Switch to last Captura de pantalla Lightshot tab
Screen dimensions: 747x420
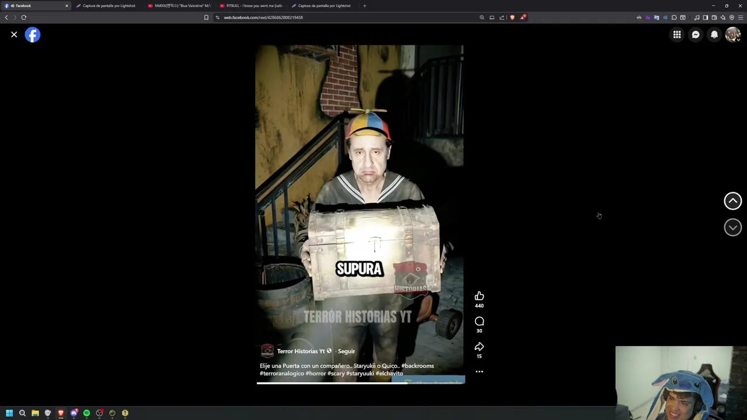[324, 6]
